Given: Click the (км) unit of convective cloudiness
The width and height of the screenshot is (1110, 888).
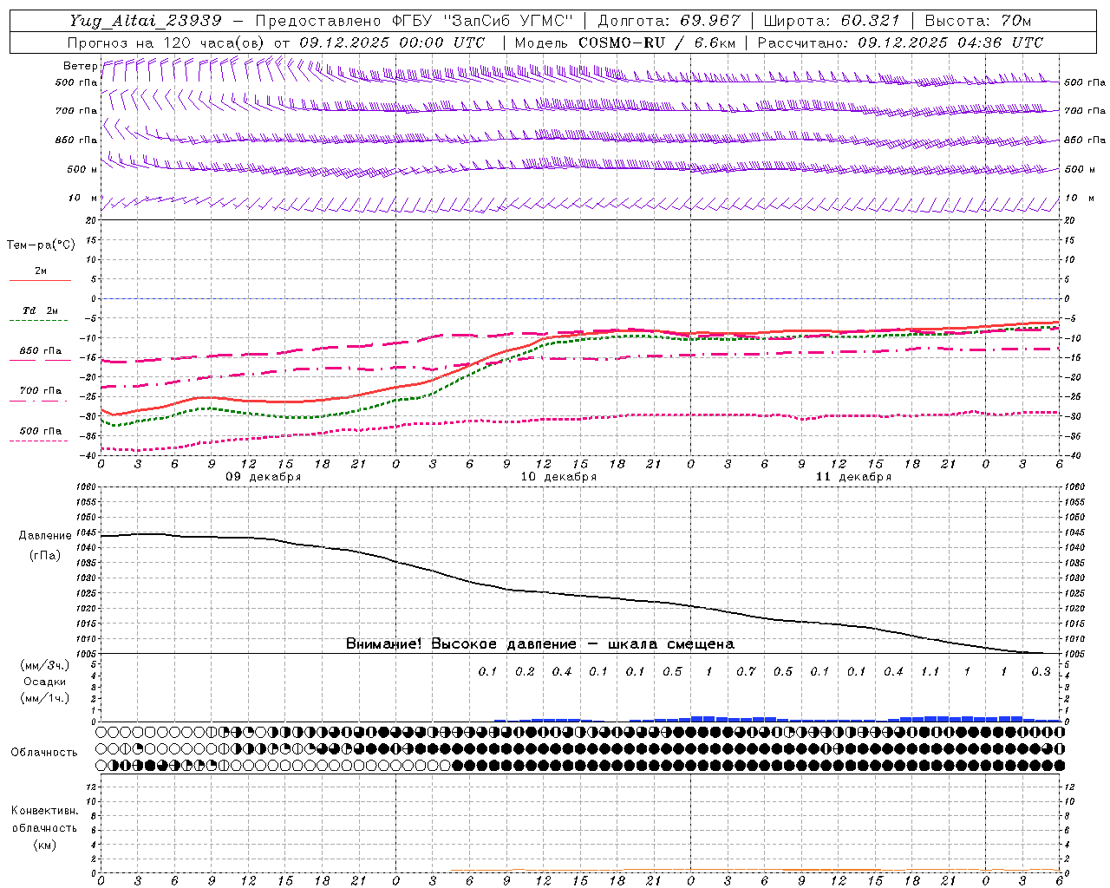Looking at the screenshot, I should [45, 845].
